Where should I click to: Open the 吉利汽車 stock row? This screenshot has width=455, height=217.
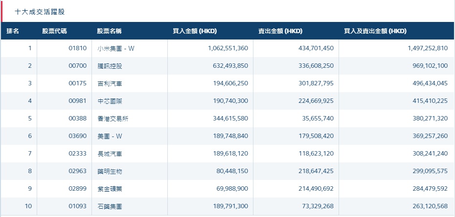pyautogui.click(x=110, y=83)
